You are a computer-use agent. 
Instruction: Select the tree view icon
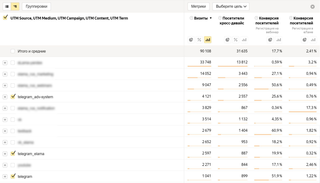(x=16, y=6)
